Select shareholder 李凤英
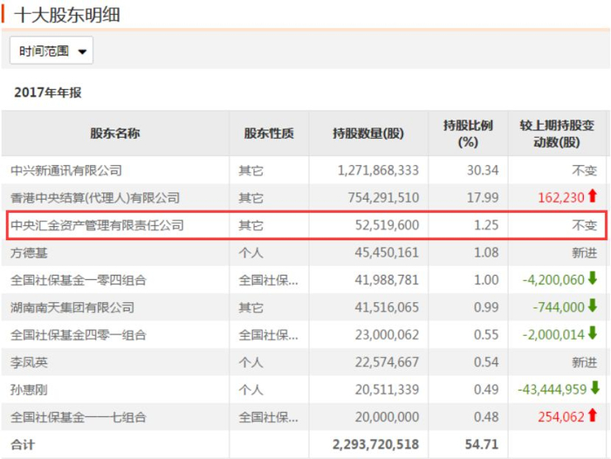Screen dimensions: 611x459 29,362
